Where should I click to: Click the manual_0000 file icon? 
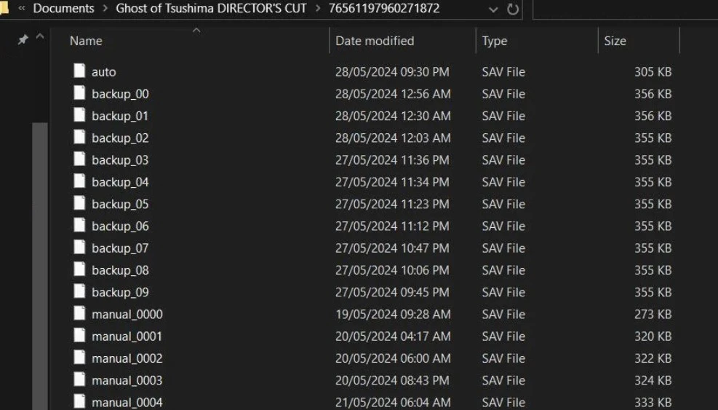click(x=79, y=314)
